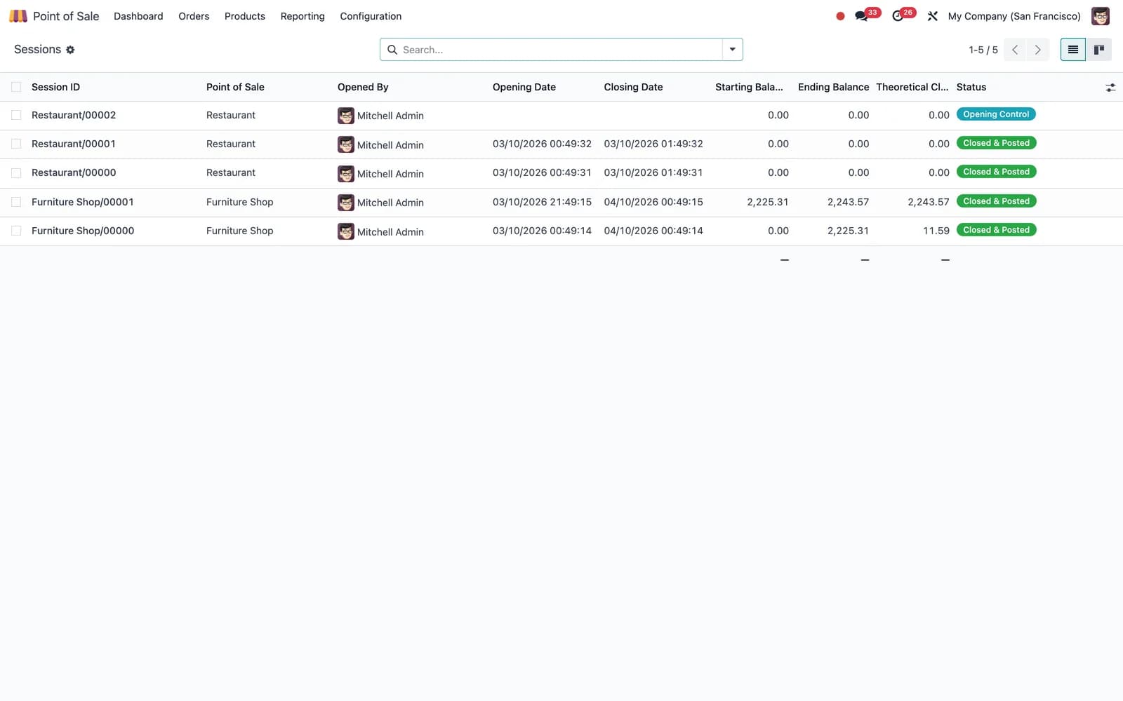Sort by the Closing Date column header
The height and width of the screenshot is (701, 1123).
pos(633,87)
